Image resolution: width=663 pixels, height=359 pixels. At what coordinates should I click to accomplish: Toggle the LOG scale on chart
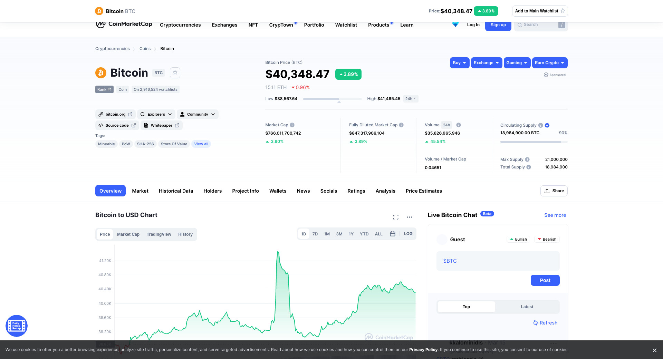click(x=408, y=234)
